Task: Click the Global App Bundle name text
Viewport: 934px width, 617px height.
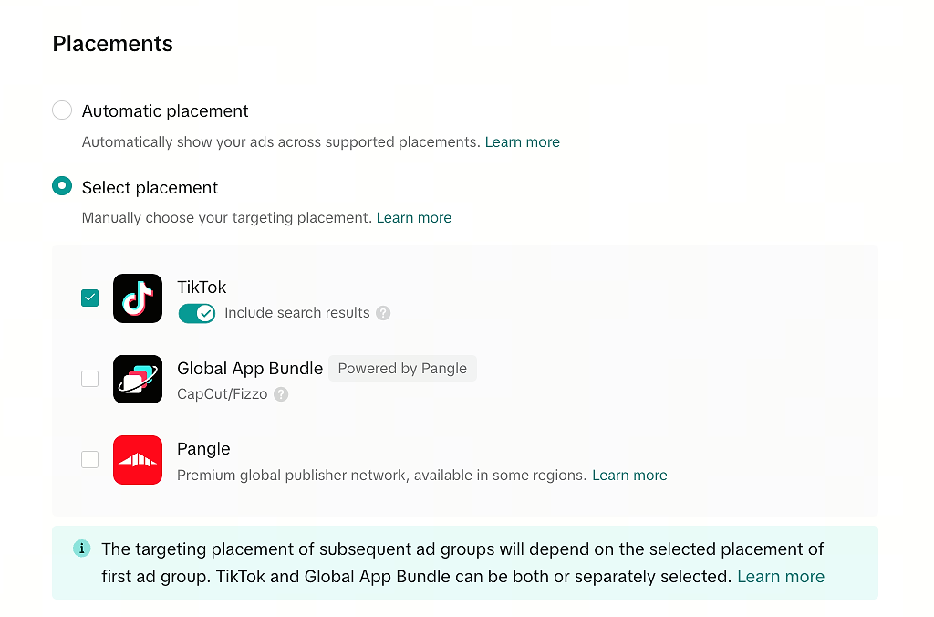Action: (250, 369)
